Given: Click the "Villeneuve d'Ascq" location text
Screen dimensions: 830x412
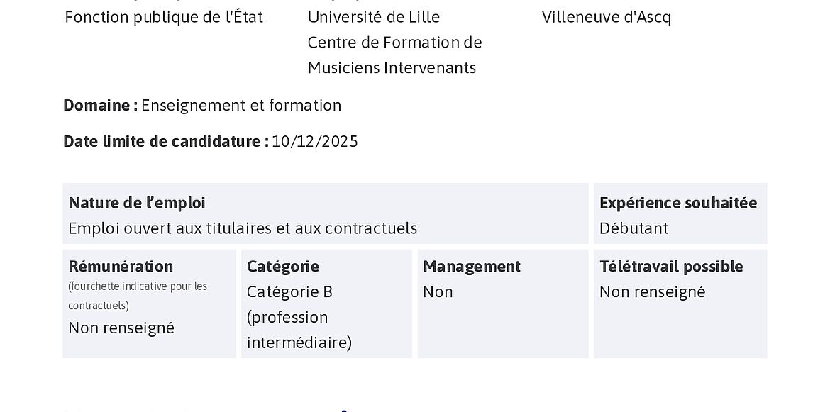Looking at the screenshot, I should [606, 17].
